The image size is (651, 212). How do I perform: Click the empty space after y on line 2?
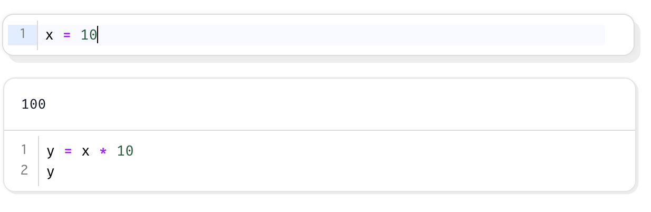coord(343,171)
